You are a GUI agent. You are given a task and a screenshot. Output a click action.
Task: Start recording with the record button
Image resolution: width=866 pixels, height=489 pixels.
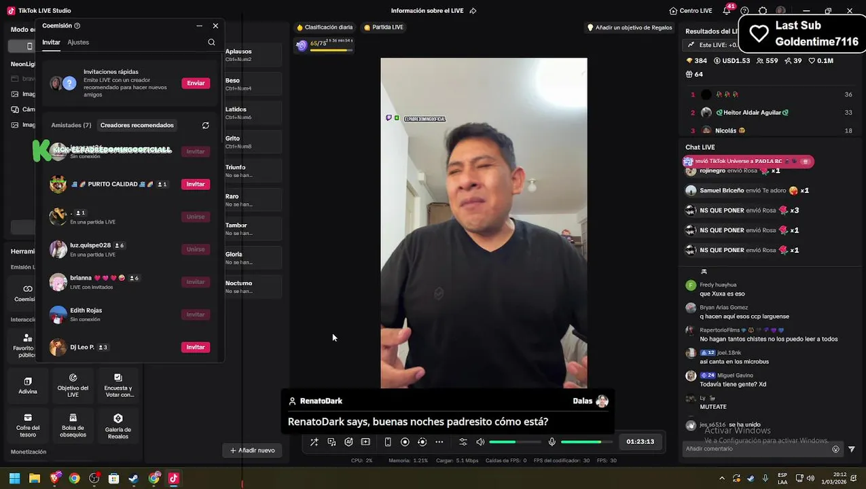(x=405, y=442)
